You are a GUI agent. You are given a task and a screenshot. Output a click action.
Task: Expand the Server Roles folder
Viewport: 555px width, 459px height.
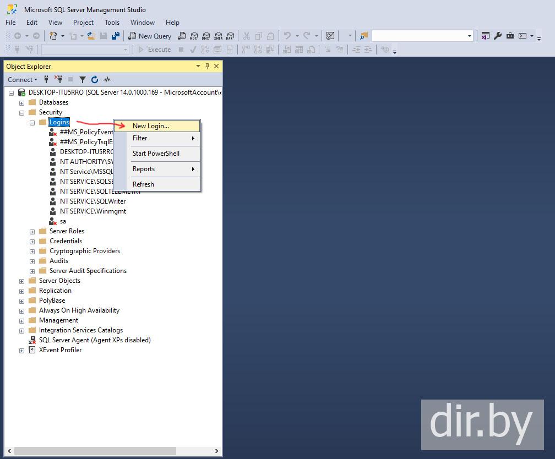coord(32,232)
